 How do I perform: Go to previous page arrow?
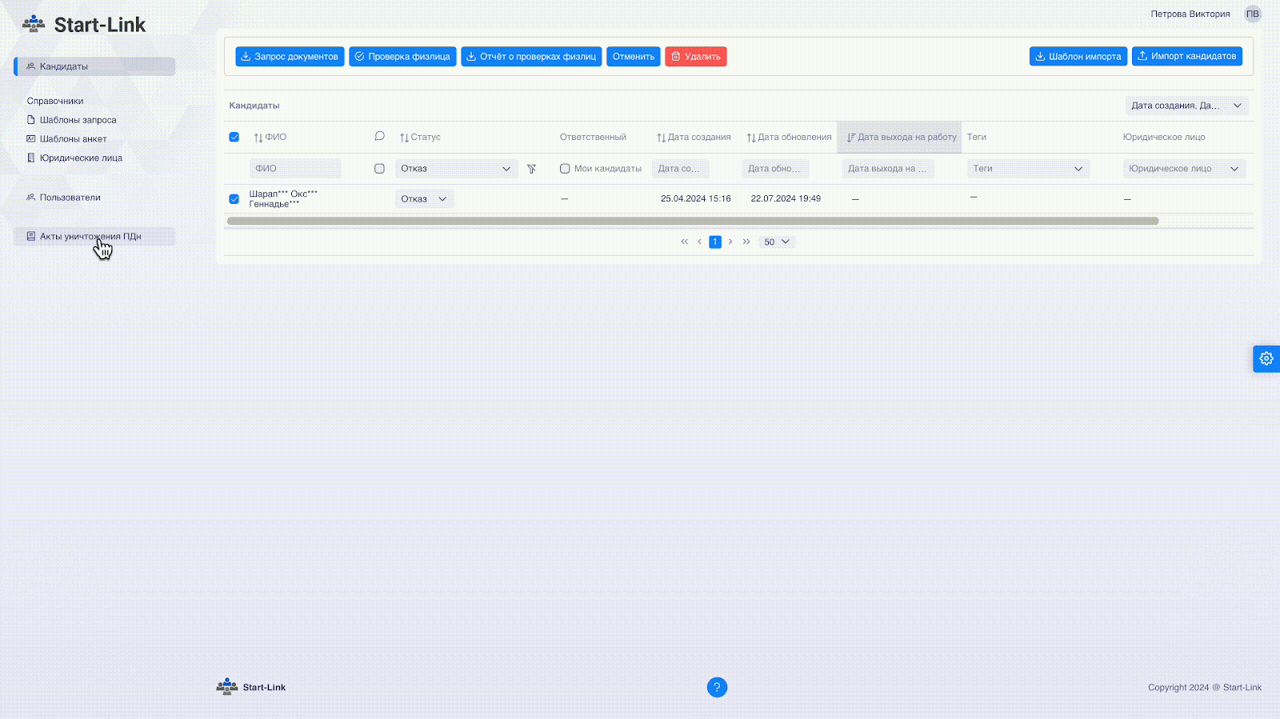click(699, 242)
